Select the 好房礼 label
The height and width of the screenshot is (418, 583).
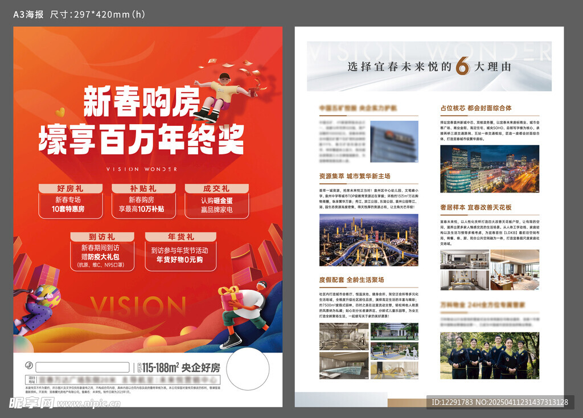tap(71, 188)
